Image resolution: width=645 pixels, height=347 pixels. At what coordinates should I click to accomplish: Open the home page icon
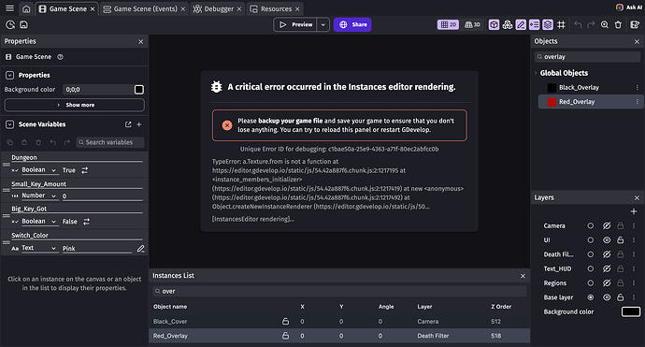tap(26, 8)
